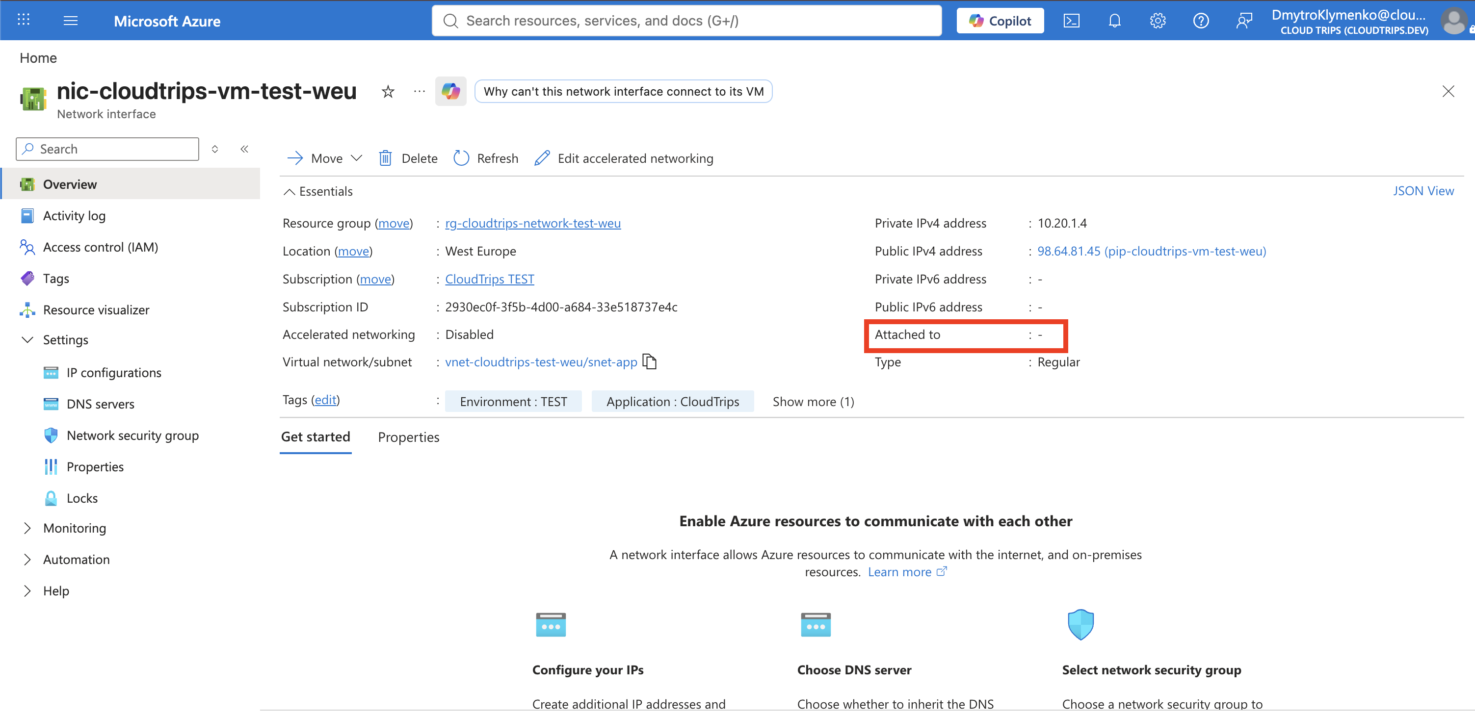Viewport: 1475px width, 717px height.
Task: Click Show more (1) tags
Action: pyautogui.click(x=813, y=402)
